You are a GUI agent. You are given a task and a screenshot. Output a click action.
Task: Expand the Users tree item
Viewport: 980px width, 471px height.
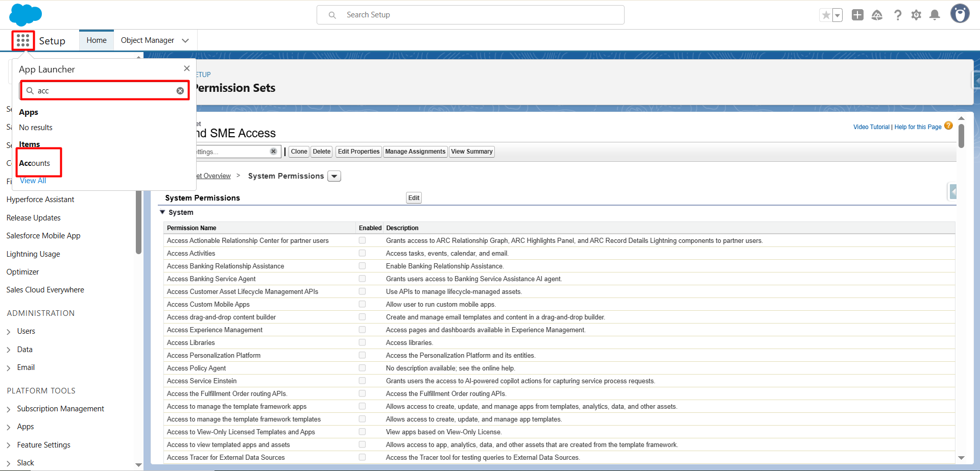pyautogui.click(x=9, y=332)
